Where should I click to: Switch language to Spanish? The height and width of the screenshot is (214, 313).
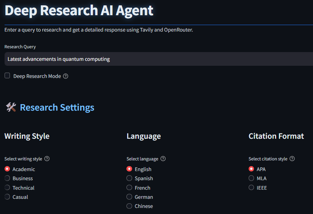129,178
